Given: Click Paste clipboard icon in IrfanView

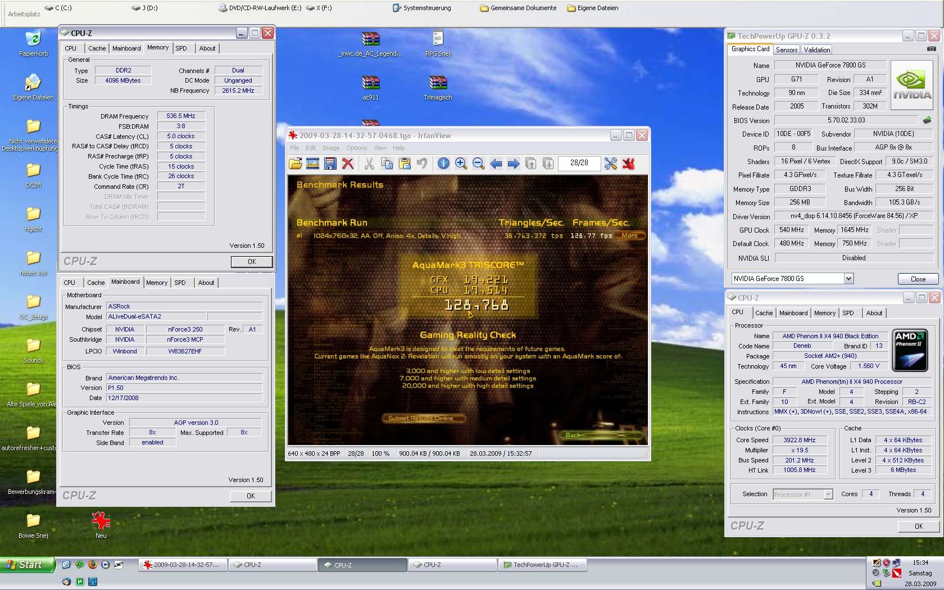Looking at the screenshot, I should (405, 164).
